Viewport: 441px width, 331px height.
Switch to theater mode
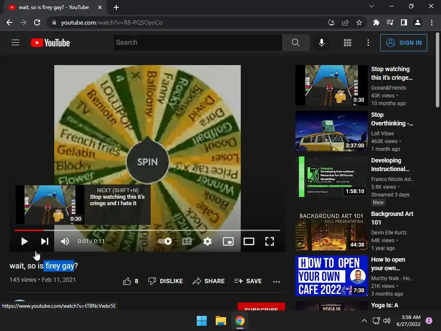(x=248, y=241)
